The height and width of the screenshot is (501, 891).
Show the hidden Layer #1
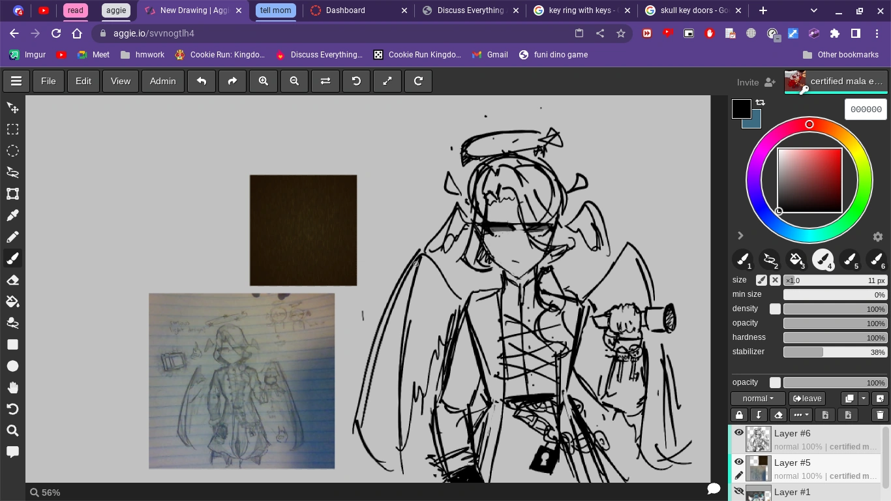tap(739, 491)
